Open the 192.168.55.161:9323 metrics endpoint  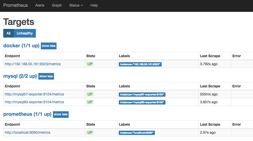33,64
